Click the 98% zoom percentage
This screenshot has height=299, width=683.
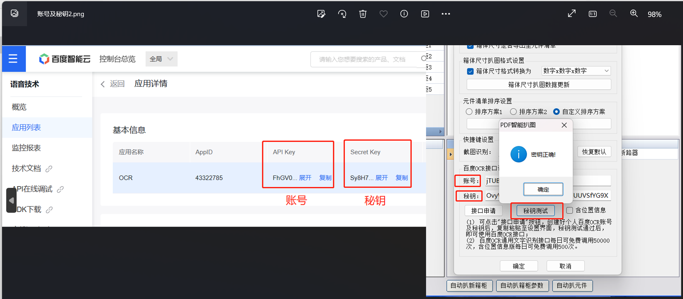click(654, 14)
